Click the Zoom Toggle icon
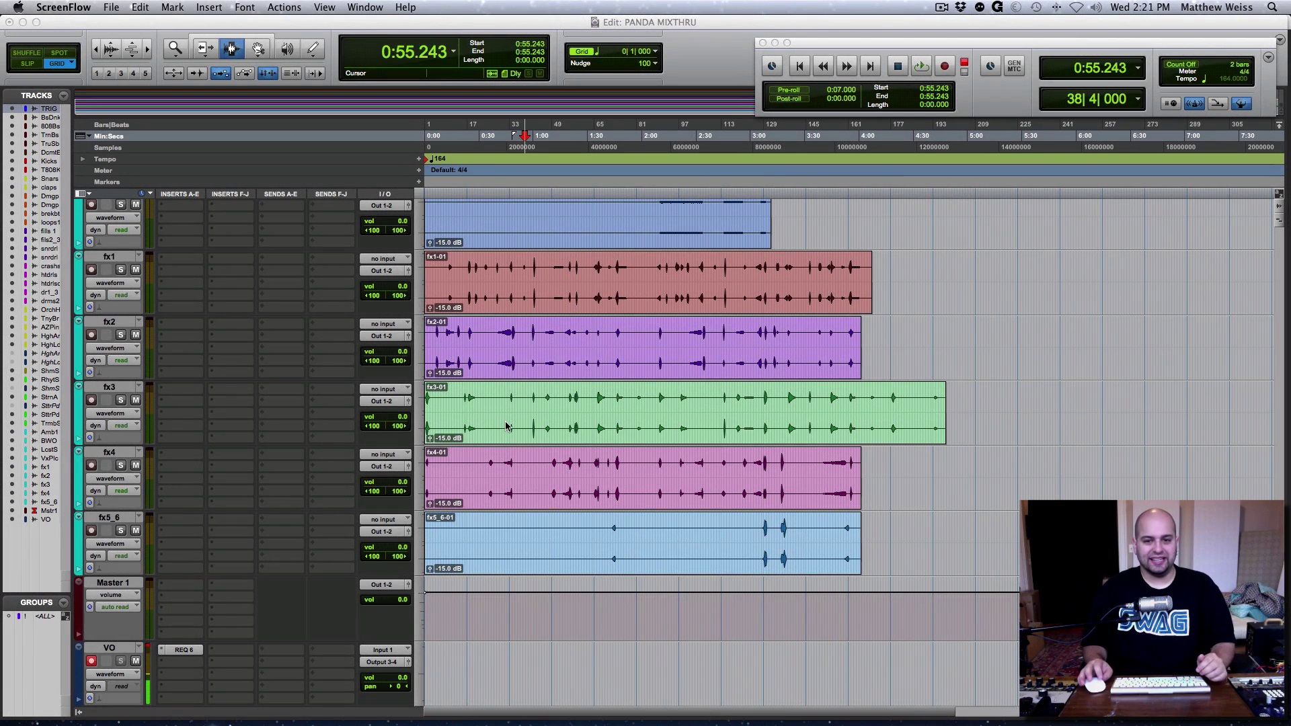This screenshot has width=1291, height=726. coord(173,73)
